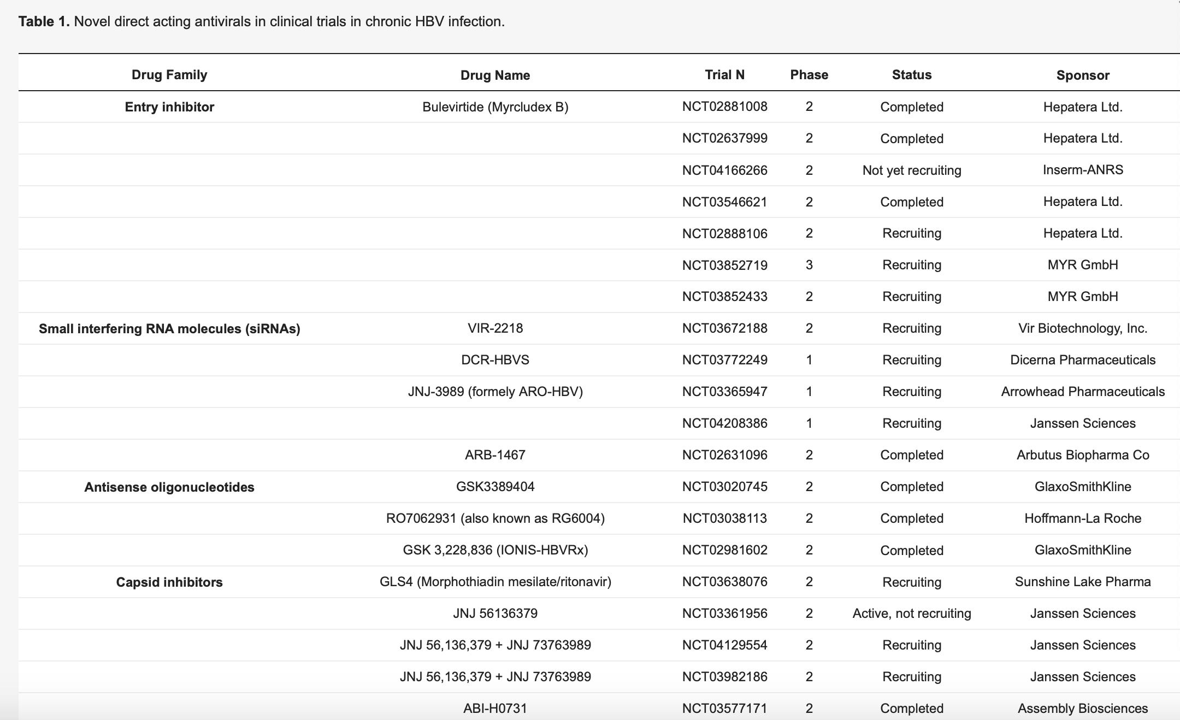Select trial number NCT04129554

coord(725,645)
